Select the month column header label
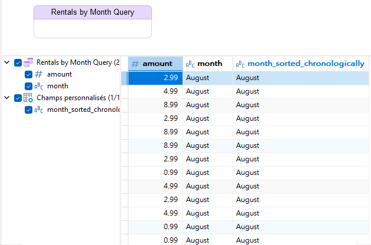Image resolution: width=371 pixels, height=245 pixels. (210, 64)
